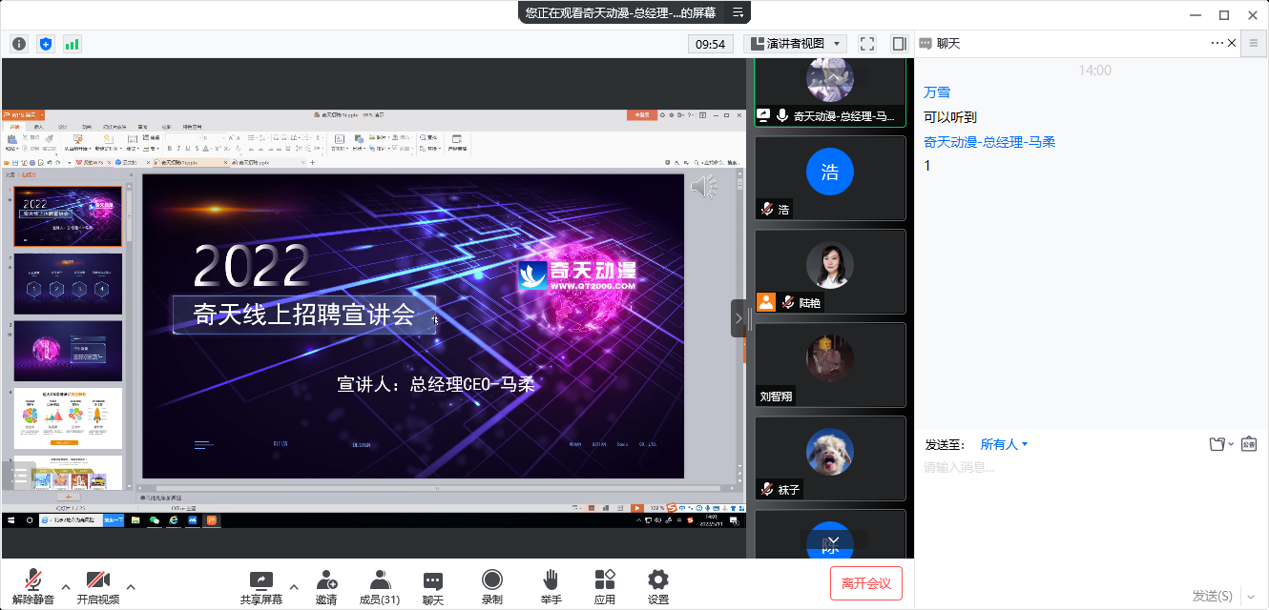Click slide title 奇天线上招聘宣讲会
The width and height of the screenshot is (1269, 610).
(304, 315)
